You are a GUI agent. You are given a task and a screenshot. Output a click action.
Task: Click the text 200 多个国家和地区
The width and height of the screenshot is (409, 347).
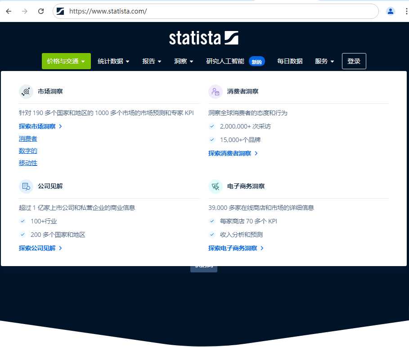[x=58, y=235]
